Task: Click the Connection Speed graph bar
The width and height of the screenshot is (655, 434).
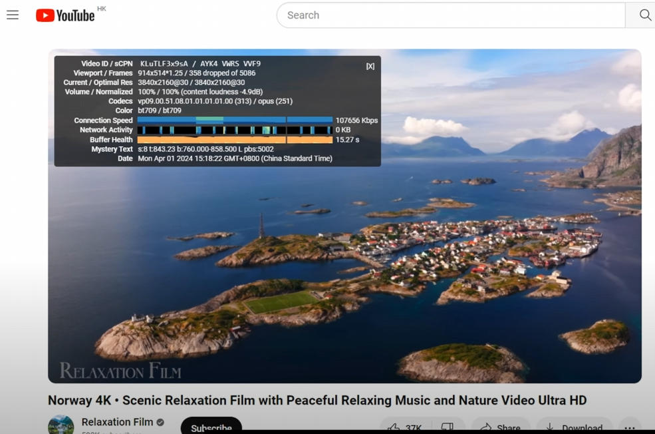Action: pyautogui.click(x=235, y=120)
